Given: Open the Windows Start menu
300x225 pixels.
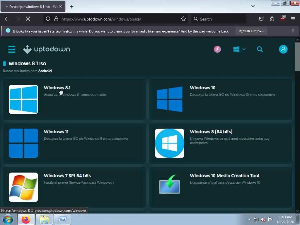Looking at the screenshot, I should point(8,219).
